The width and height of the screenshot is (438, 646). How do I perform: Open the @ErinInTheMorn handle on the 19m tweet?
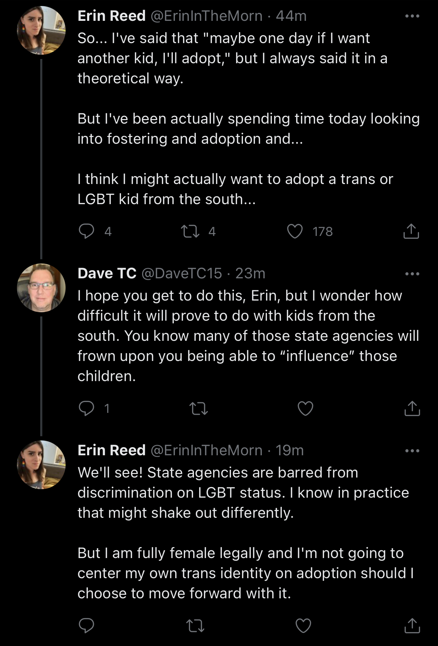(206, 450)
